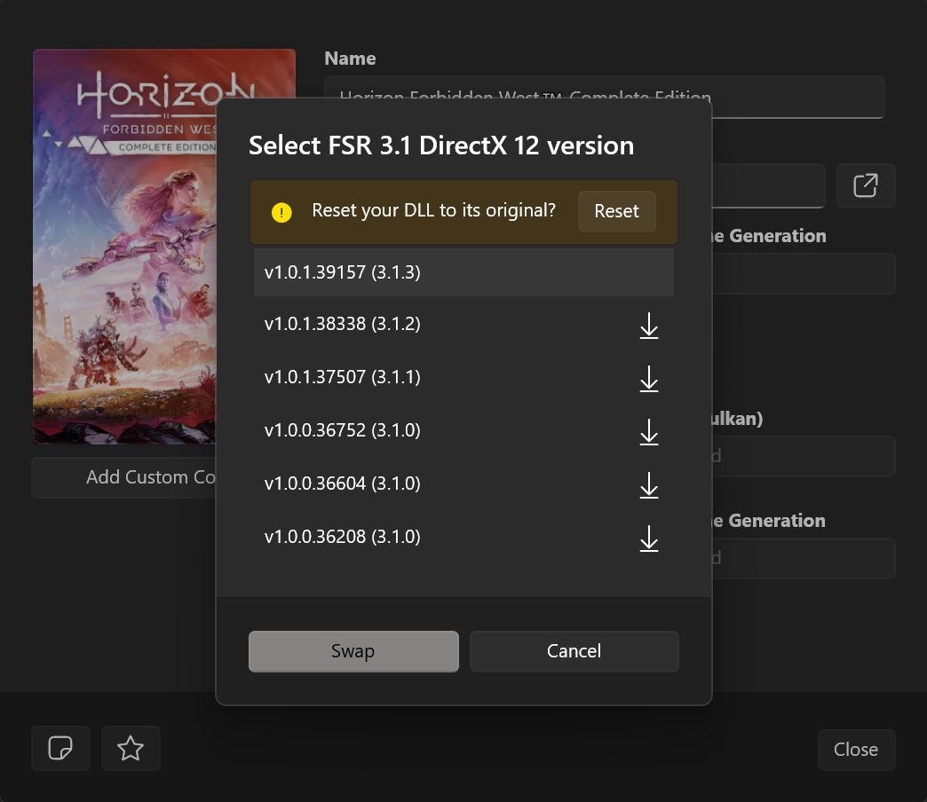Select version row v1.0.0.36604 (3.1.0)
This screenshot has height=802, width=927.
pos(463,484)
